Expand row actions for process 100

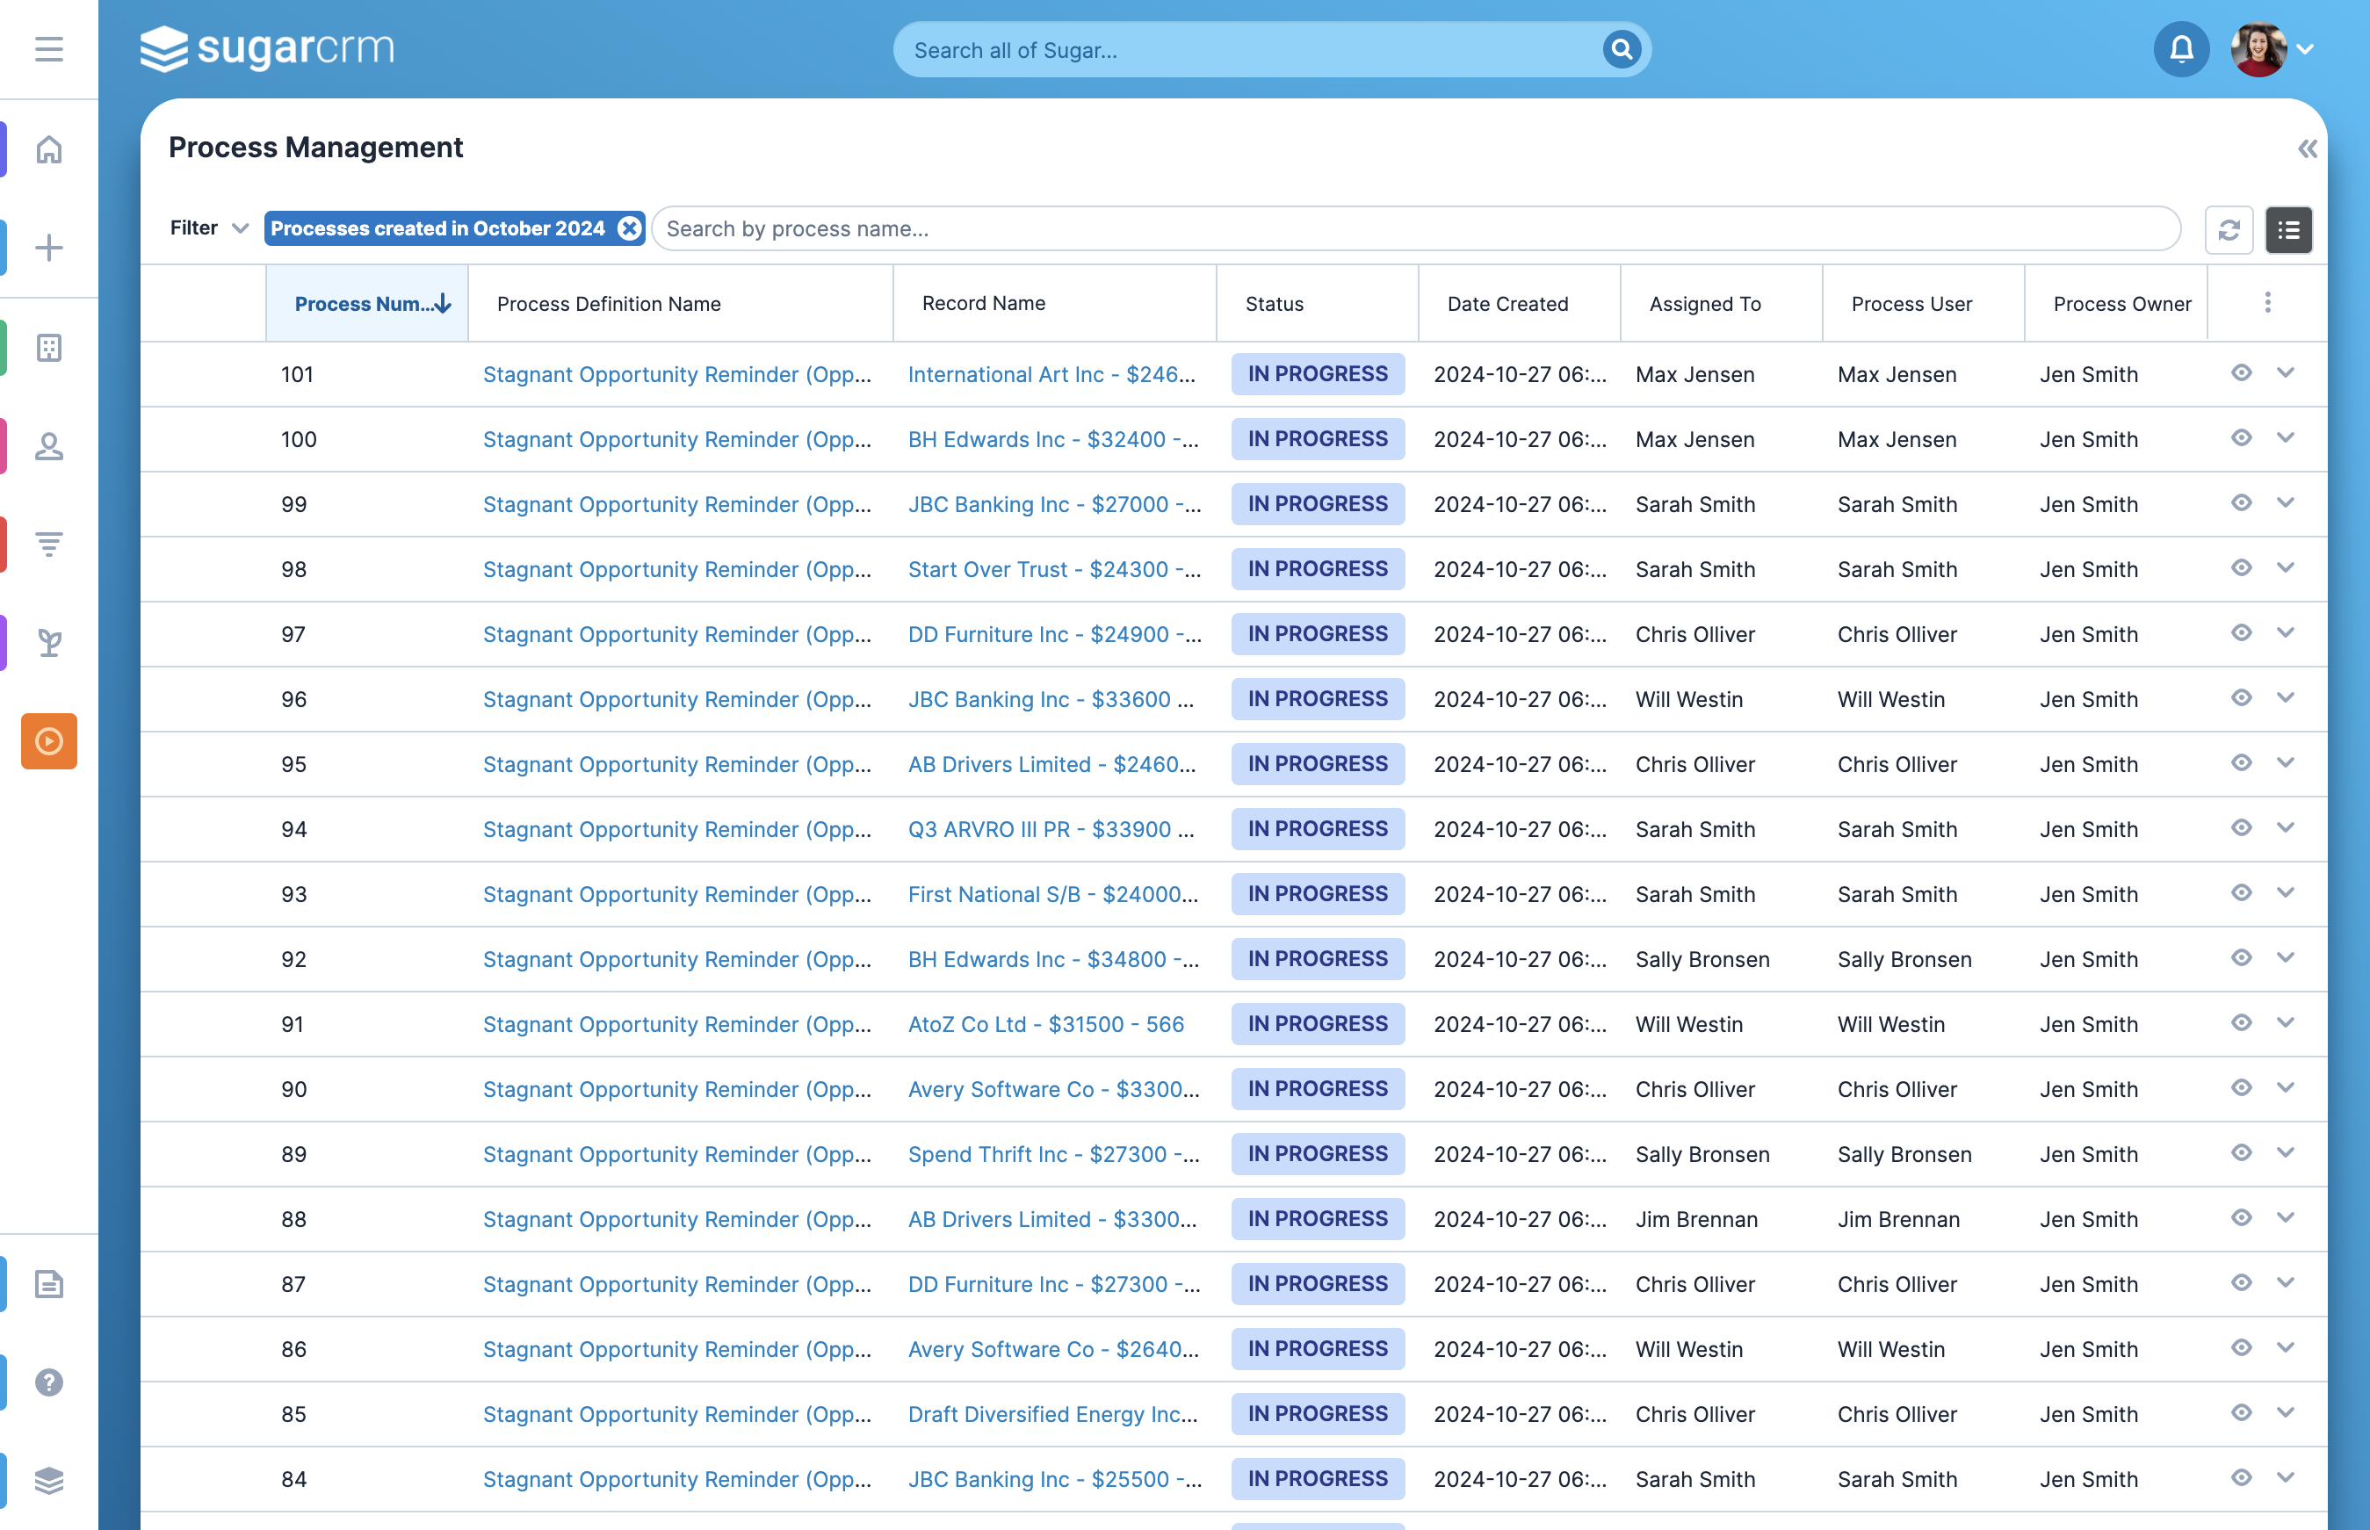(2286, 437)
